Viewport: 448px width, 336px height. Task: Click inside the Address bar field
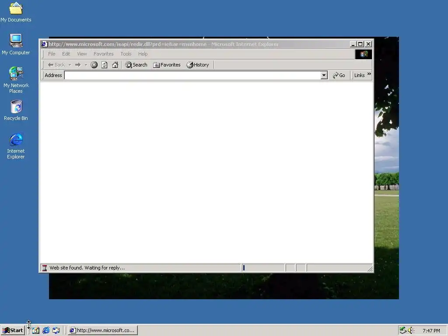point(192,75)
